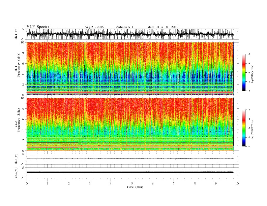Click the log(PSD) label of the ch.2 colorbar
This screenshot has width=267, height=206.
253,129
